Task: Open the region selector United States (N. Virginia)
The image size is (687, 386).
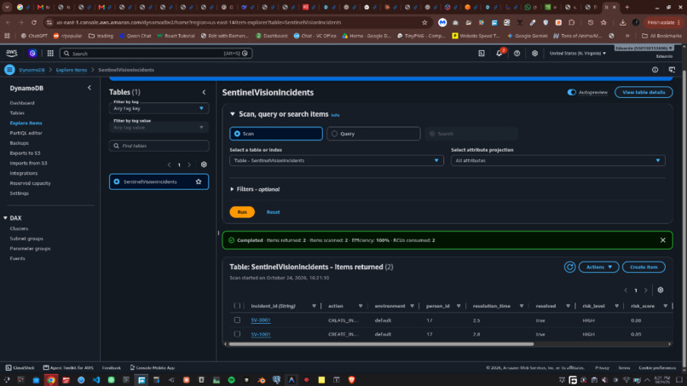Action: tap(577, 53)
